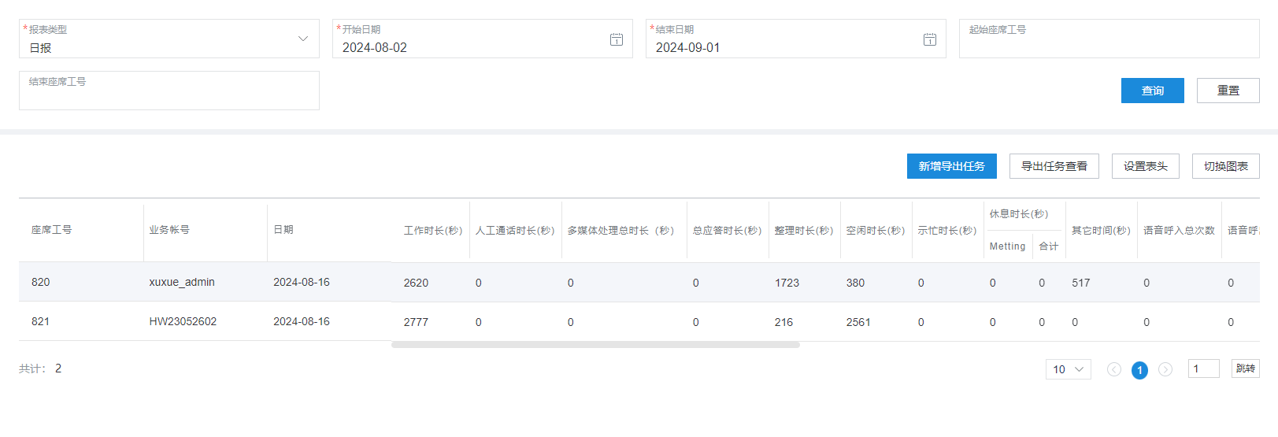This screenshot has height=437, width=1278.
Task: Click the 人工通话时长(秒) column header
Action: [515, 231]
